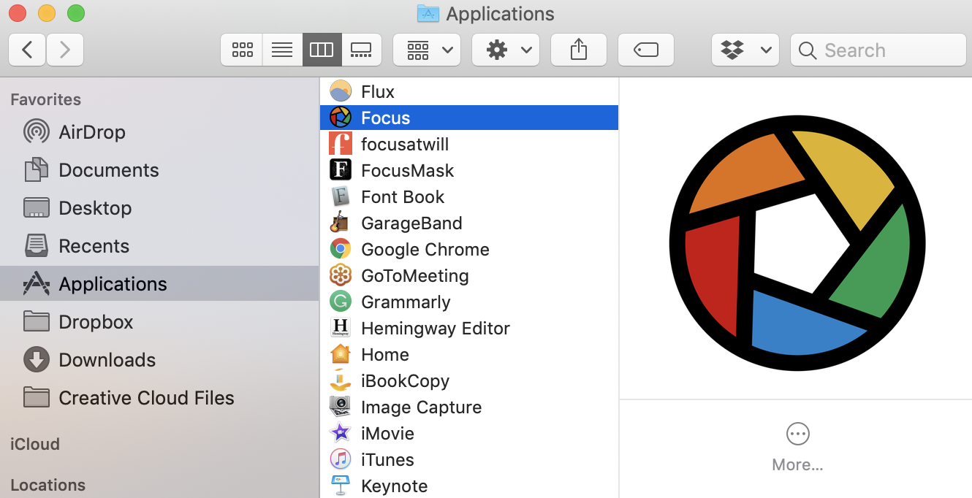The height and width of the screenshot is (498, 972).
Task: Select the focusatwill app name
Action: click(x=405, y=144)
